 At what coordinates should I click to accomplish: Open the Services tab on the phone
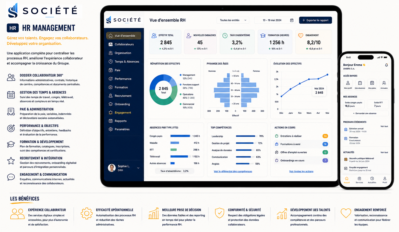[x=359, y=180]
